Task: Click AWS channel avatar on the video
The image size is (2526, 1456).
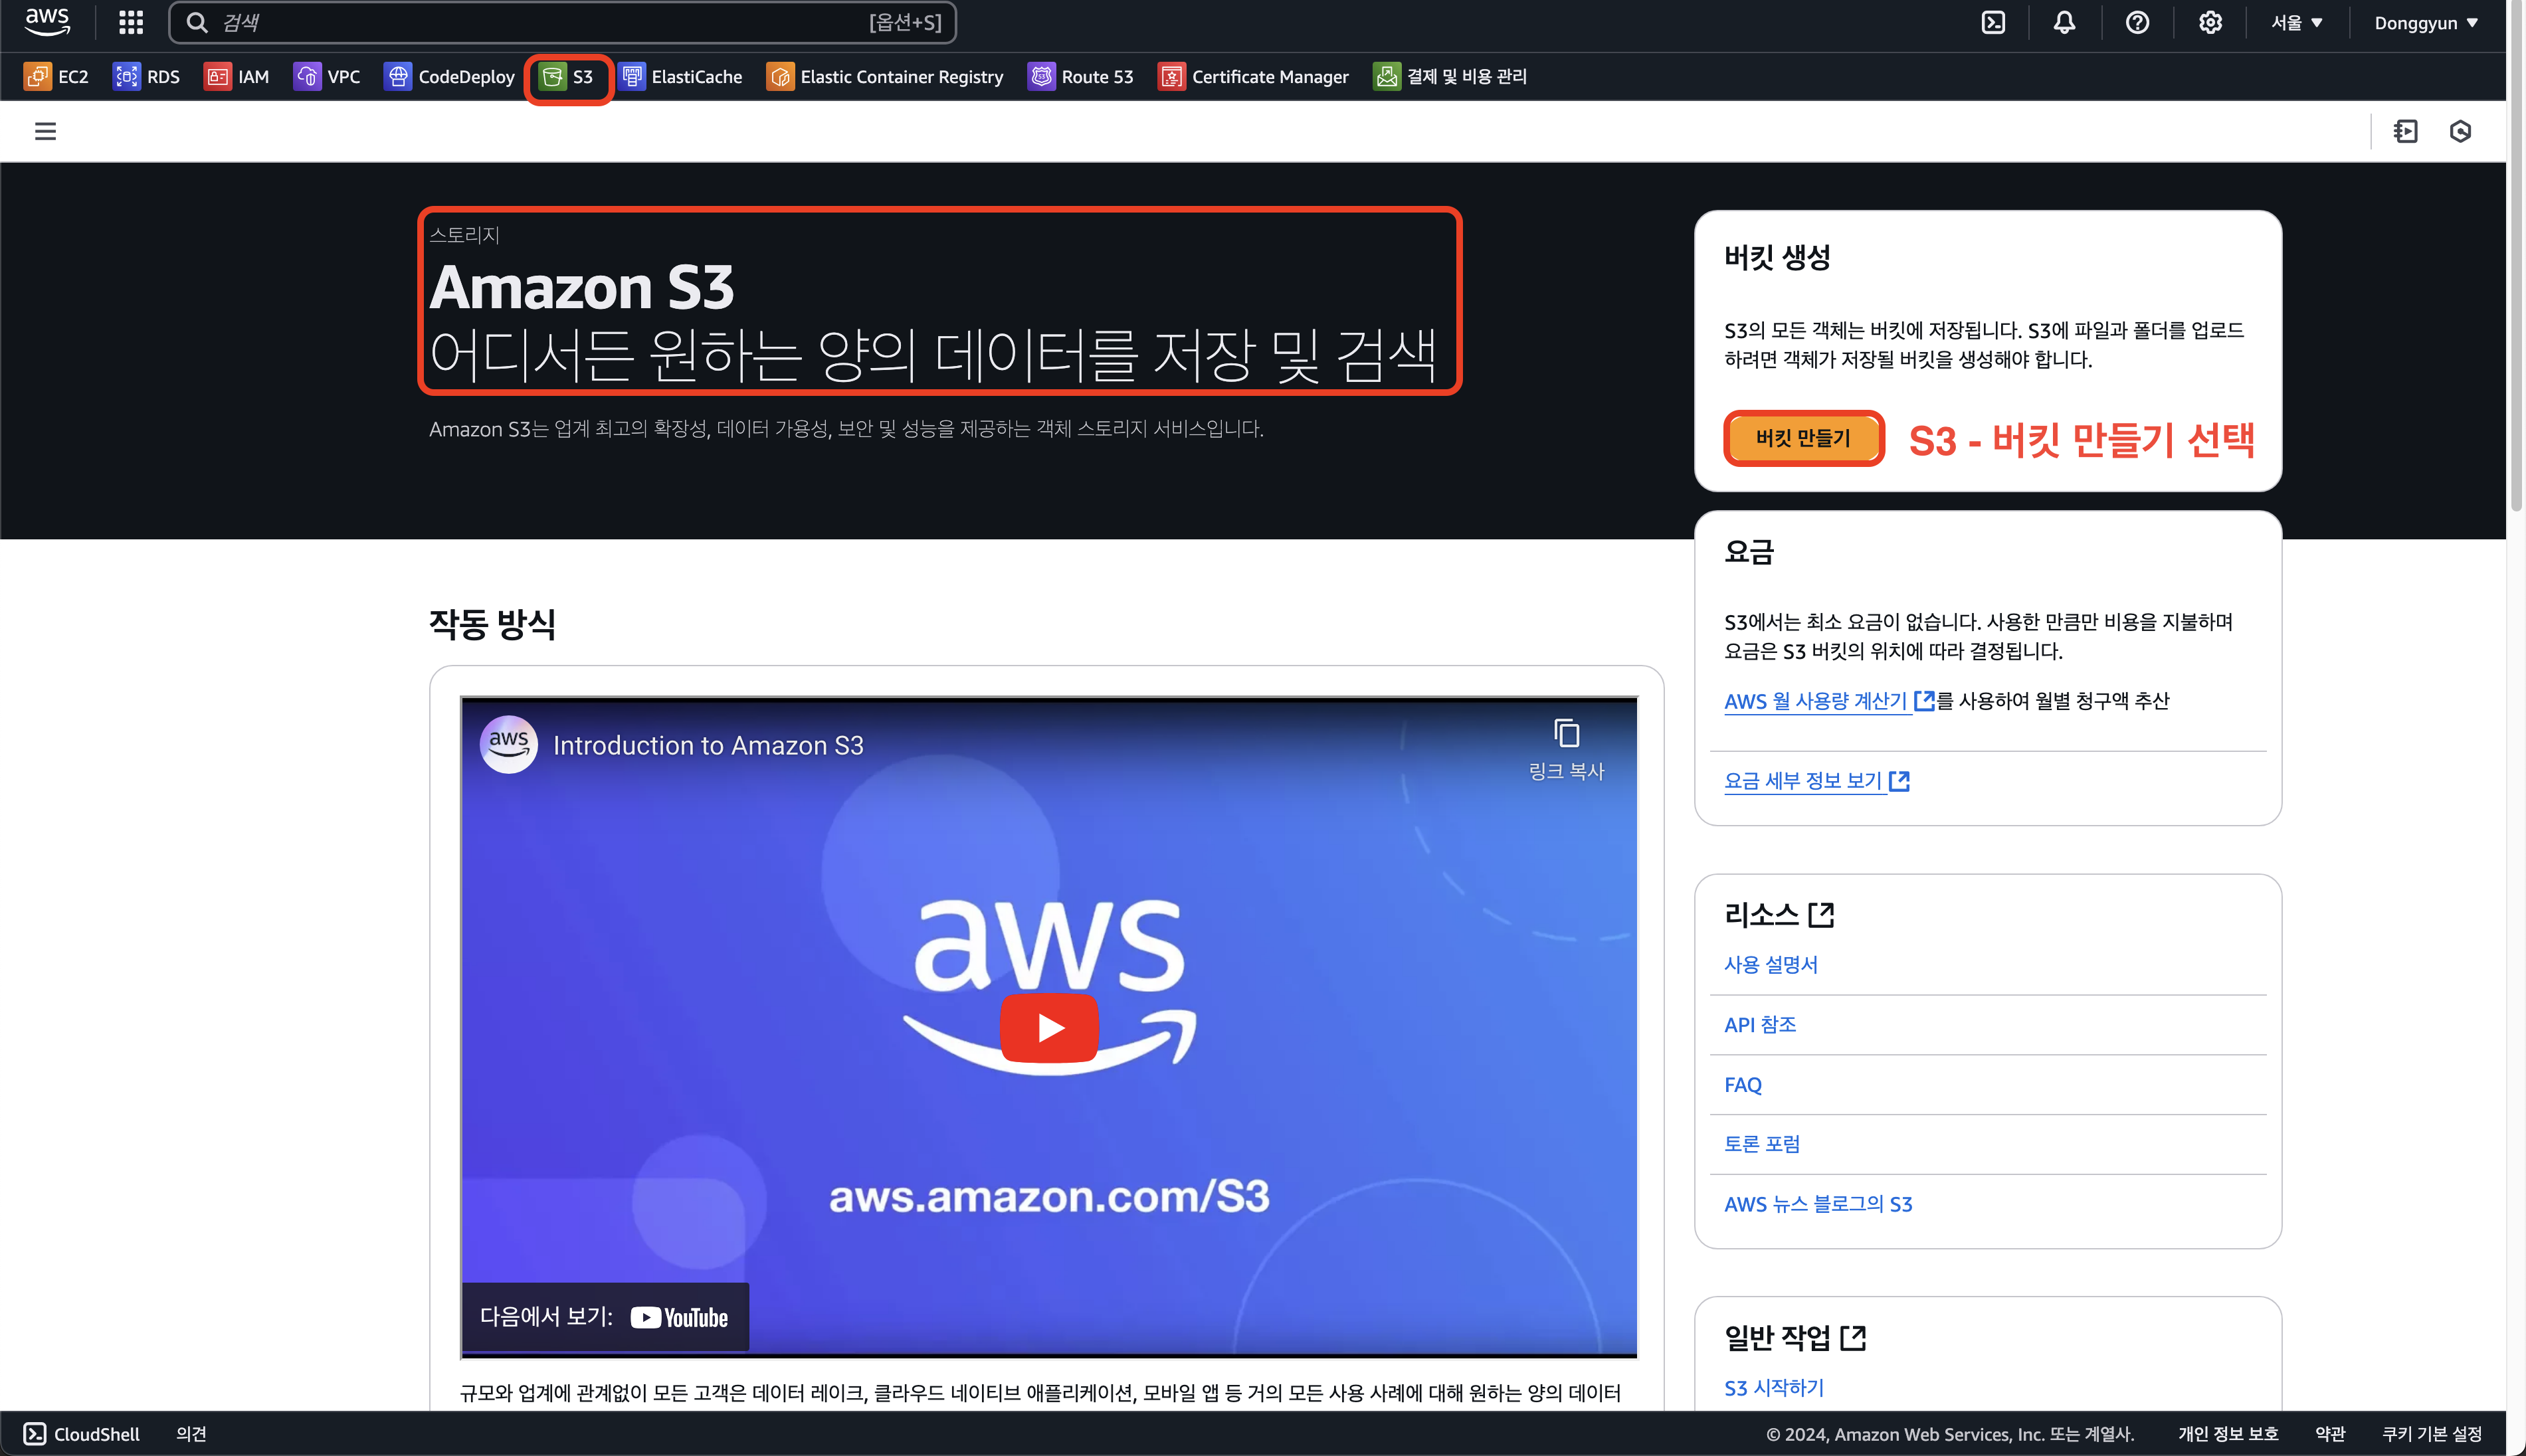Action: coord(508,744)
